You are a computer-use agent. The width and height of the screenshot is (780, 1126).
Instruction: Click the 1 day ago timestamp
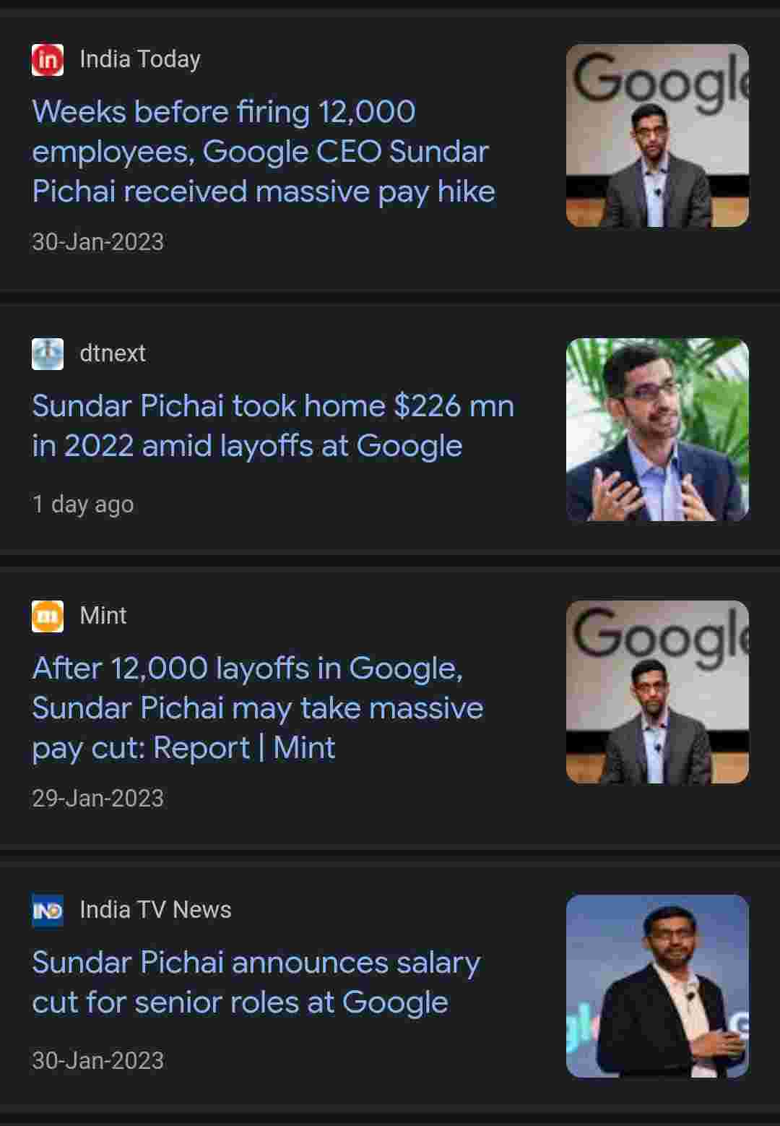point(83,504)
